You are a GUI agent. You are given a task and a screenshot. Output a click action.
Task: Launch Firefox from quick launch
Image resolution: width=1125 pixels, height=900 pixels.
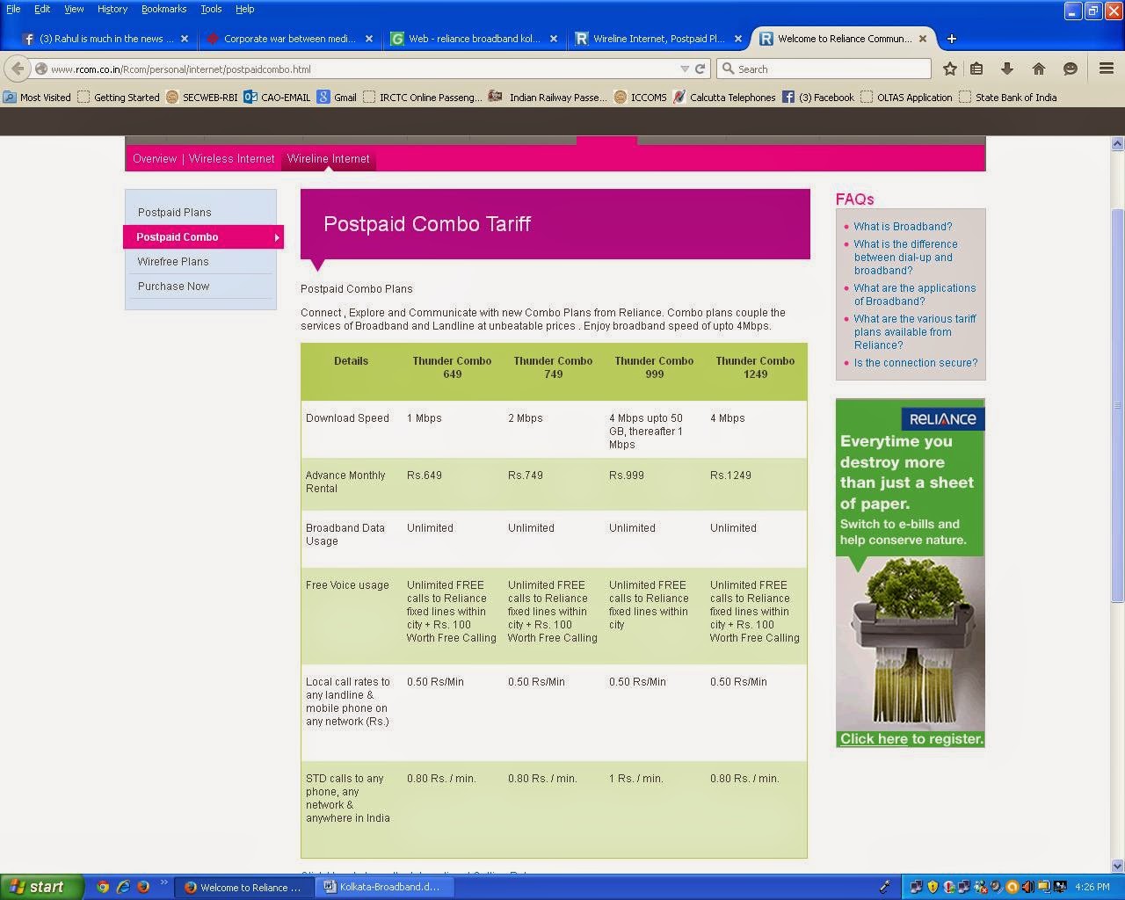(142, 887)
